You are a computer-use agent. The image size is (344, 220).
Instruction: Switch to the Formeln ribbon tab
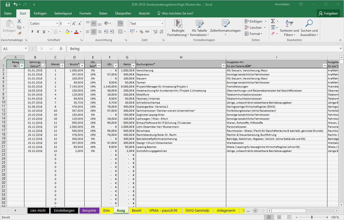pyautogui.click(x=85, y=13)
